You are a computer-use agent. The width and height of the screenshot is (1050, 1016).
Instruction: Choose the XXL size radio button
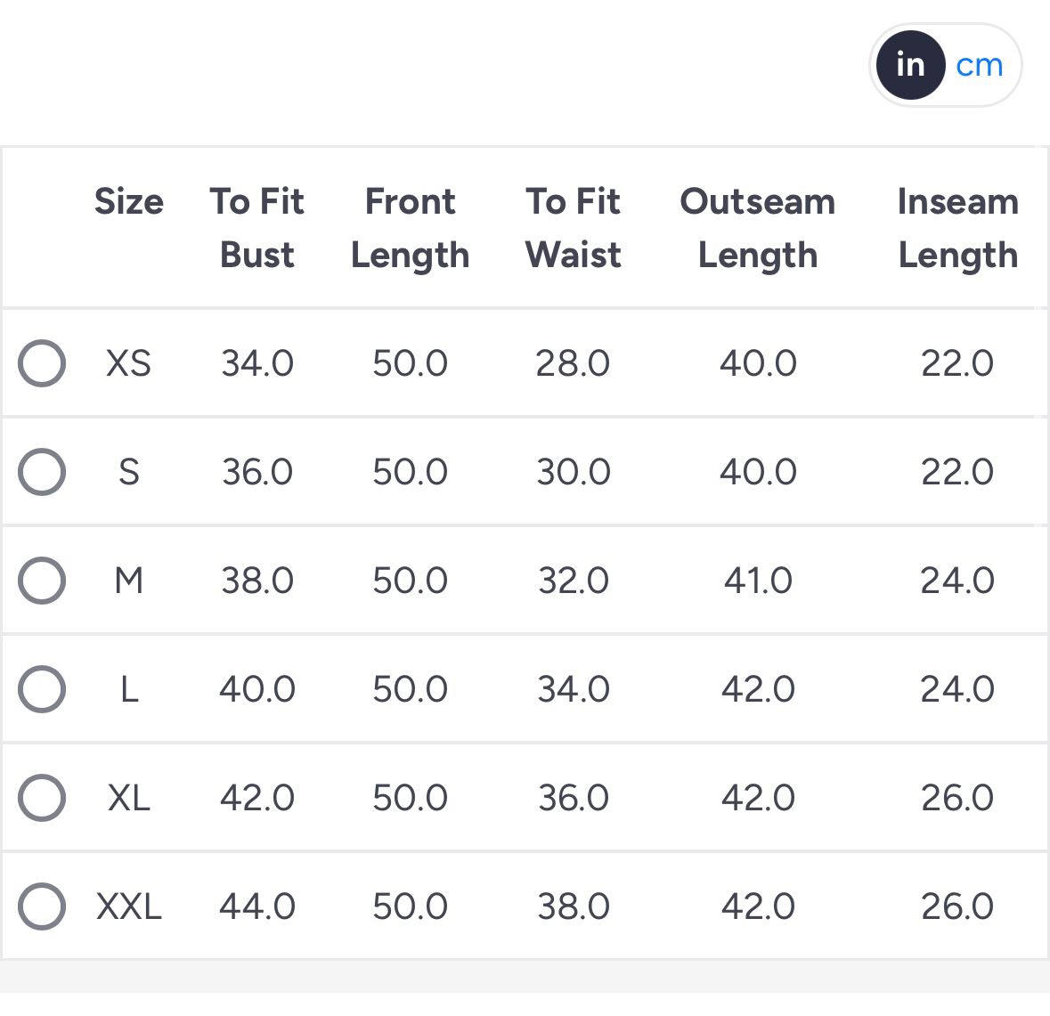42,906
